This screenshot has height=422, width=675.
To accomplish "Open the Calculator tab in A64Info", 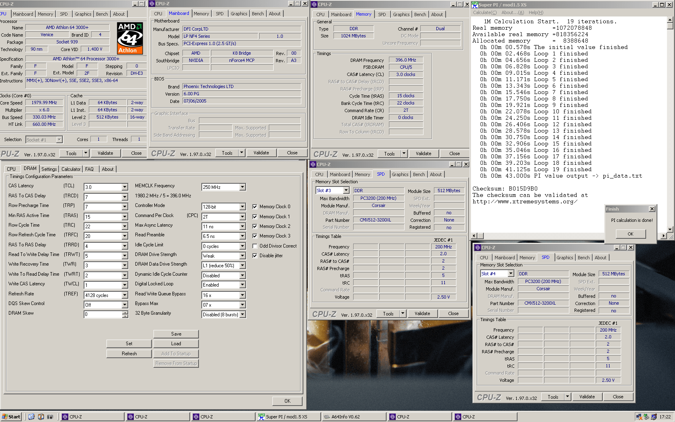I will pos(71,169).
